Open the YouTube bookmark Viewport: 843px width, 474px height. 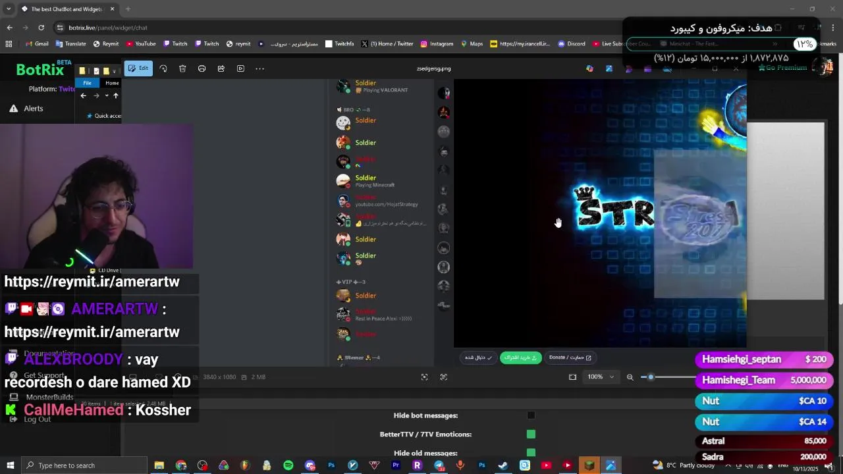[140, 44]
